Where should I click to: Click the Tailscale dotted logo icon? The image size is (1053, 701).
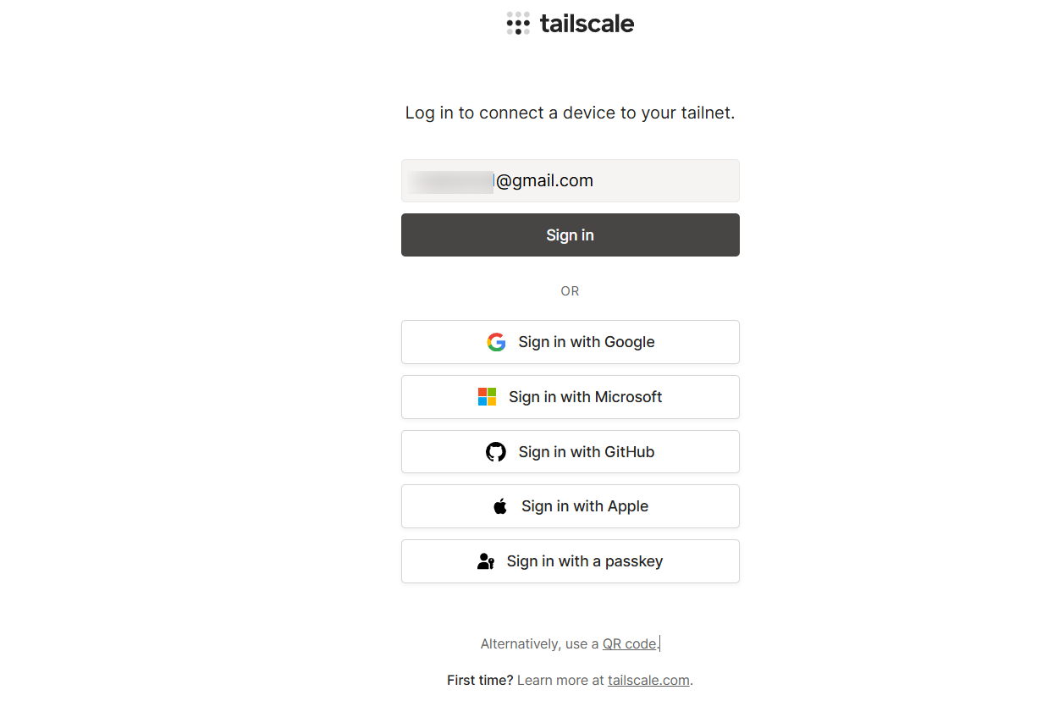(518, 24)
